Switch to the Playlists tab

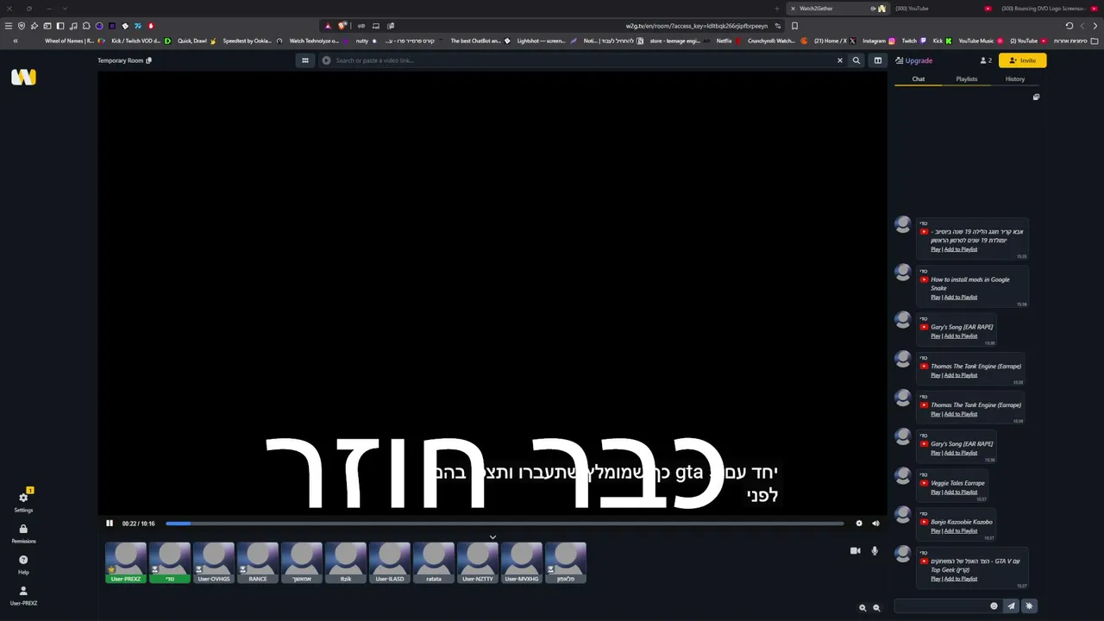tap(967, 79)
